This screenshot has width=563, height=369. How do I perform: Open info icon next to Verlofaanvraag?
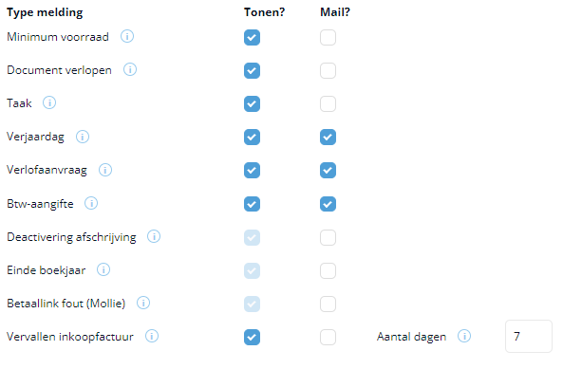tap(105, 170)
